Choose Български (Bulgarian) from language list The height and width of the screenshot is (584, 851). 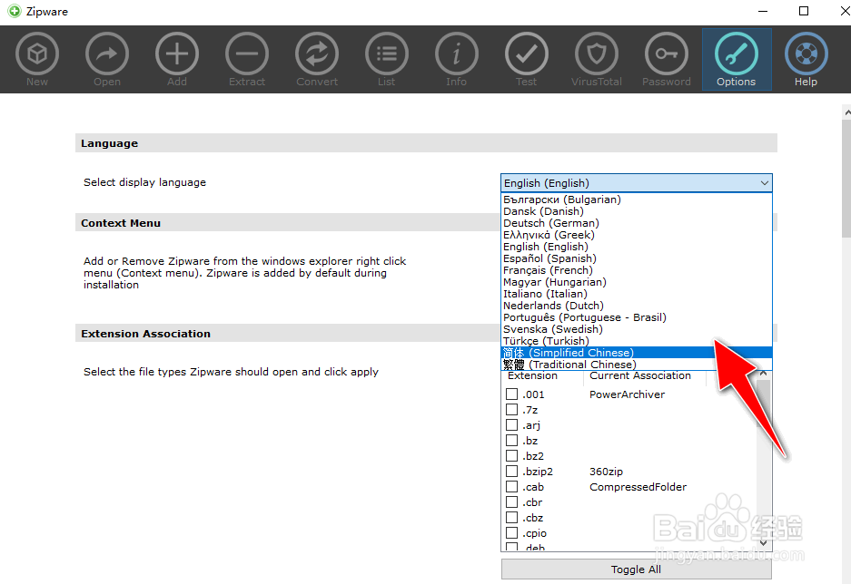[636, 200]
